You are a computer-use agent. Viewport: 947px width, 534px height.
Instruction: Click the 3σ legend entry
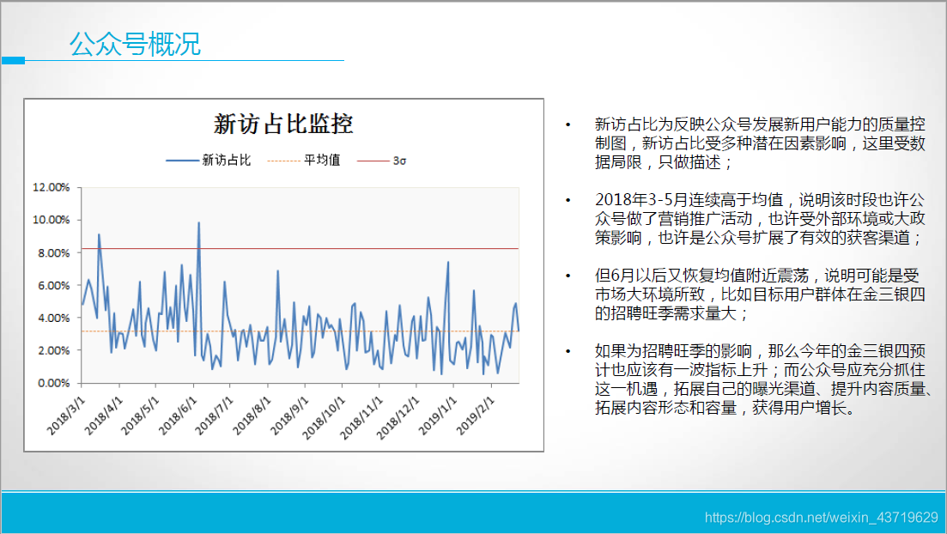(382, 161)
